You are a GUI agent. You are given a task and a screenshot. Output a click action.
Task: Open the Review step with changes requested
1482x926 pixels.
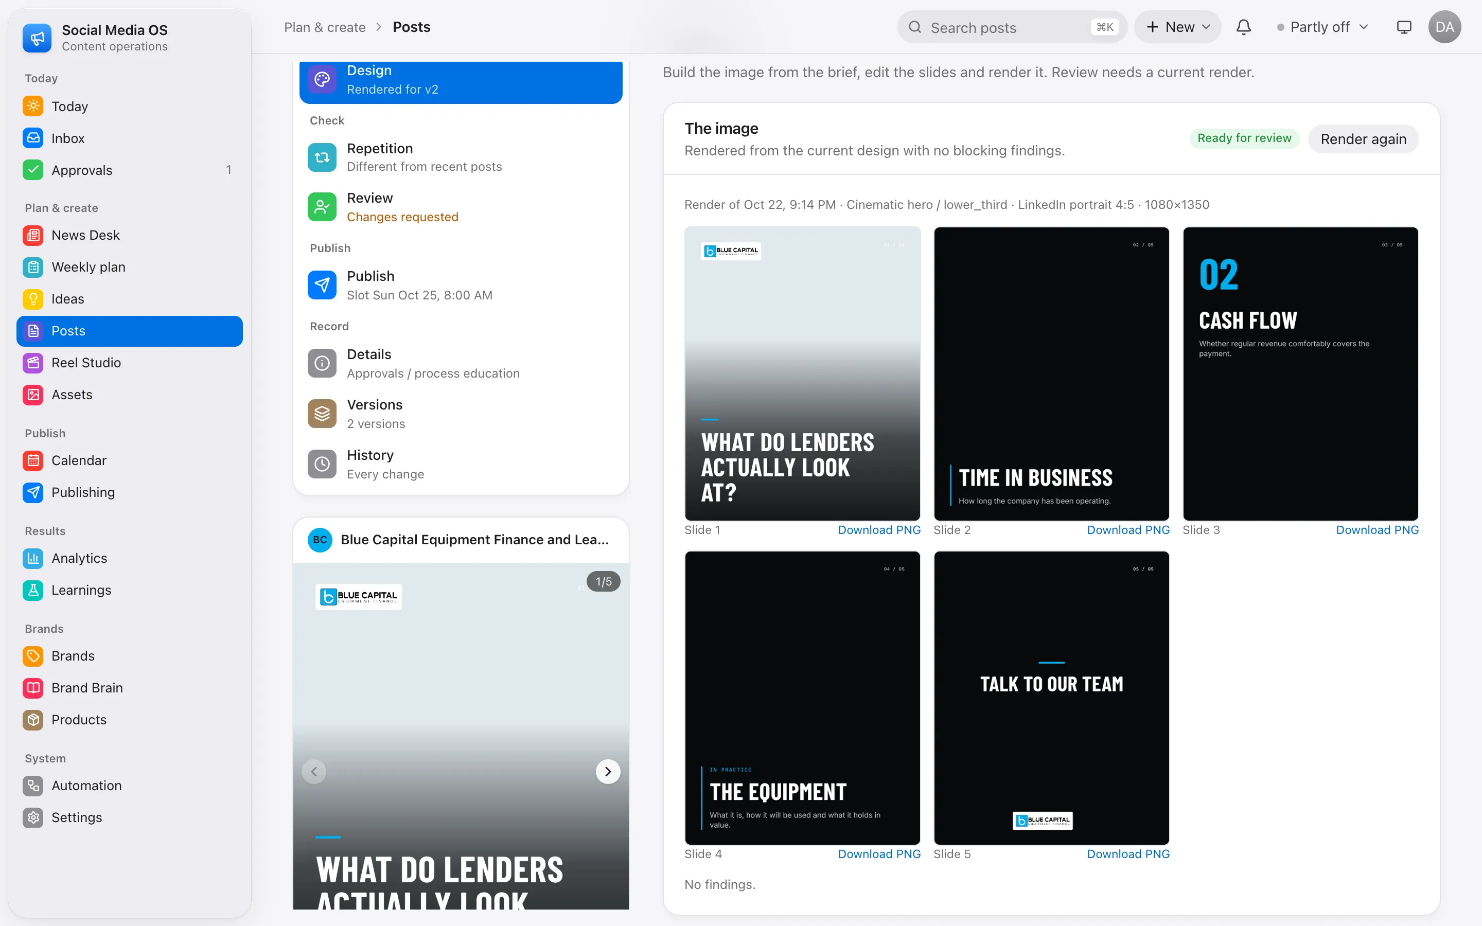[x=461, y=208]
